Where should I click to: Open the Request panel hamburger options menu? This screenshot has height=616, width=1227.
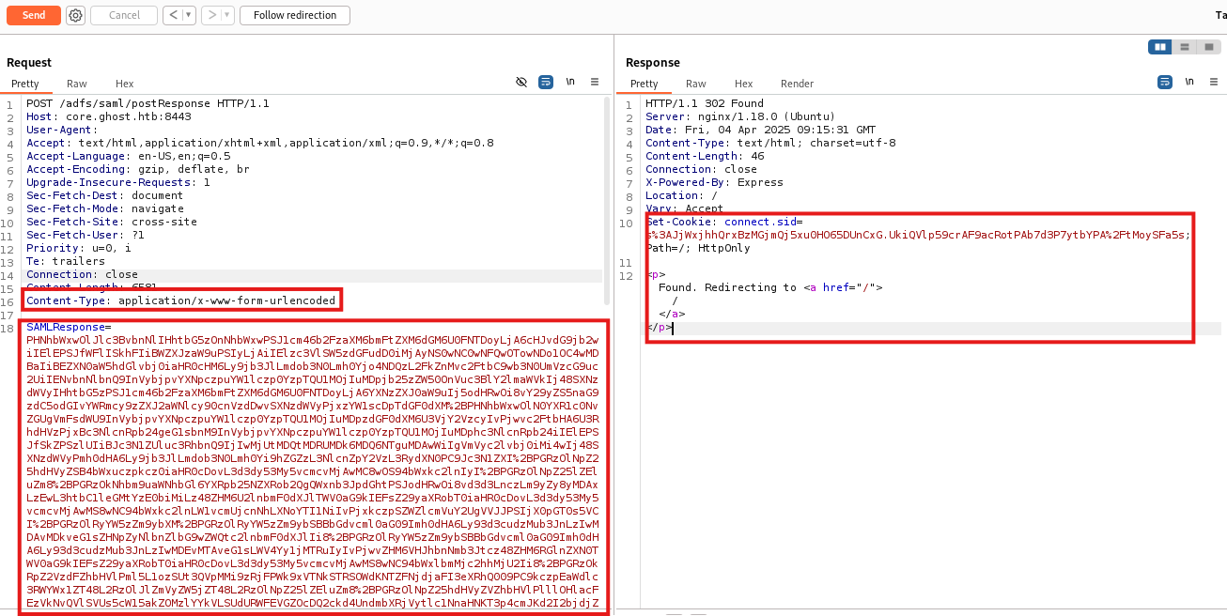click(595, 83)
